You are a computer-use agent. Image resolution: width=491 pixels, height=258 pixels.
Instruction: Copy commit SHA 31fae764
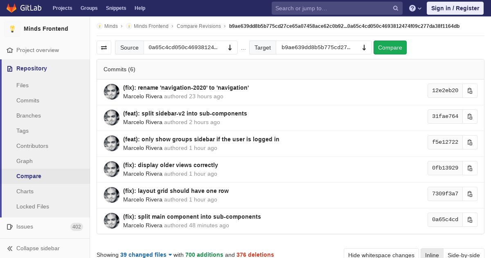(470, 116)
